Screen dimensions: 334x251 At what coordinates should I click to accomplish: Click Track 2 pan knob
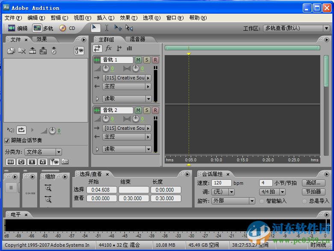(136, 119)
